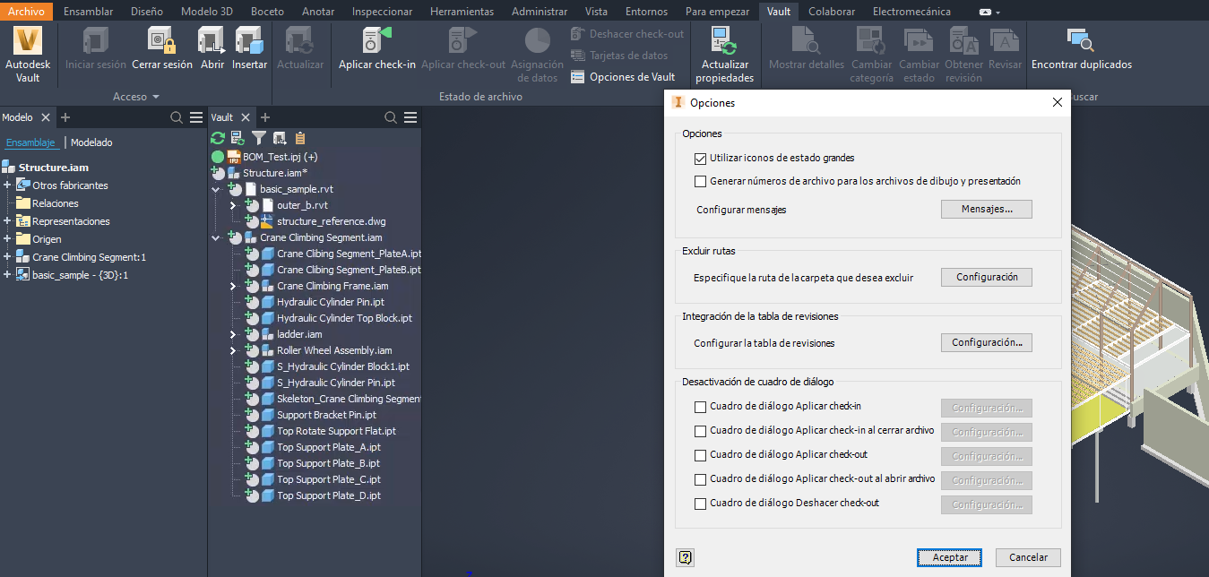The image size is (1209, 577).
Task: Collapse basic_sample.rvt in Vault tree
Action: (x=216, y=189)
